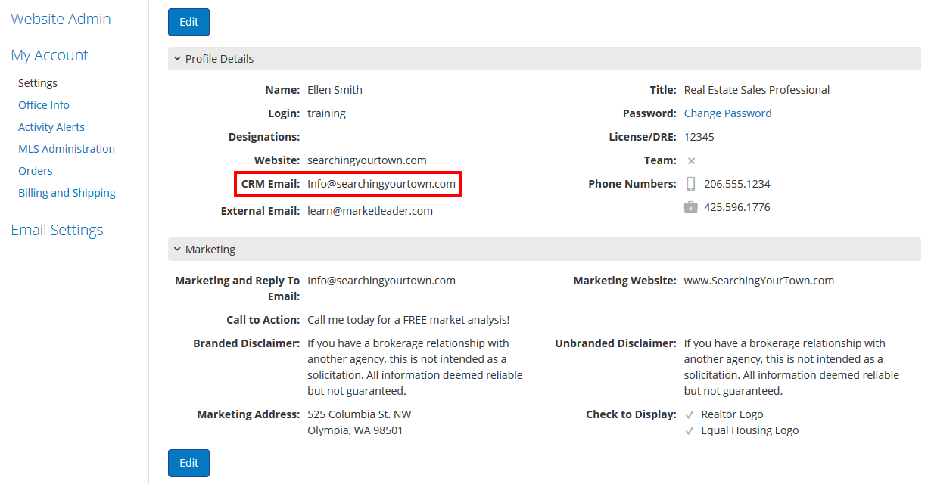Click CRM Email Info@searchingyourtown.com value

tap(381, 184)
